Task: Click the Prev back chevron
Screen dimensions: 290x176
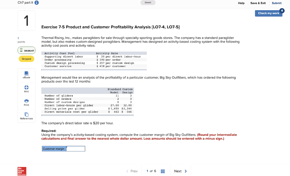Action: coord(127,171)
